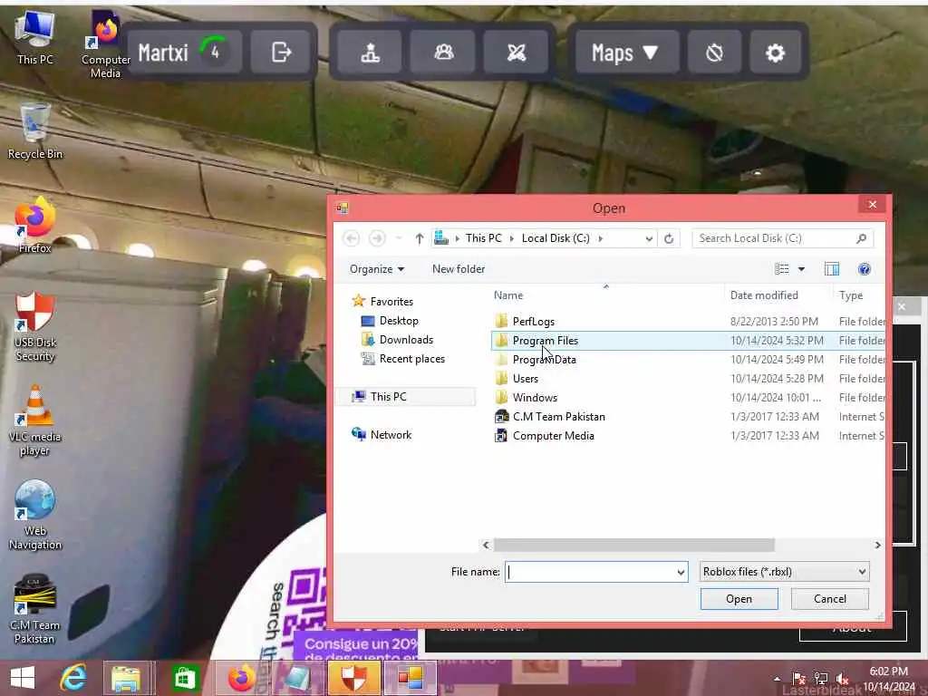This screenshot has height=696, width=928.
Task: Go back in the Open dialog
Action: 351,238
